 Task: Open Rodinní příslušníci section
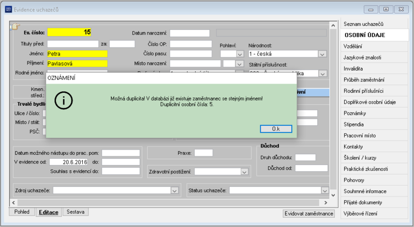(374, 91)
